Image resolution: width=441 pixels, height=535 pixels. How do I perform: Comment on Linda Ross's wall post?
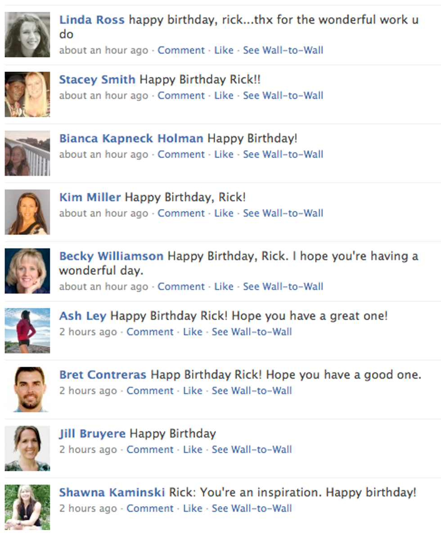181,50
